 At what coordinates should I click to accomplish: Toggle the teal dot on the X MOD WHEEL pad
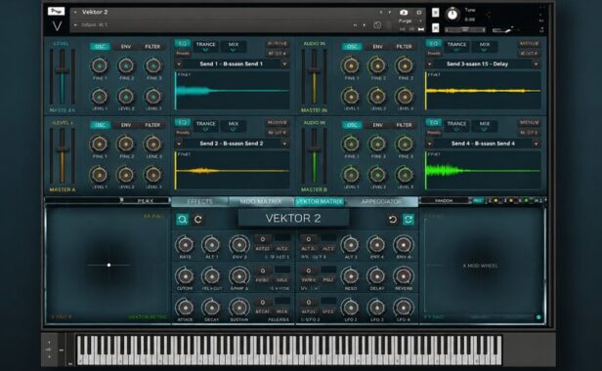click(538, 317)
